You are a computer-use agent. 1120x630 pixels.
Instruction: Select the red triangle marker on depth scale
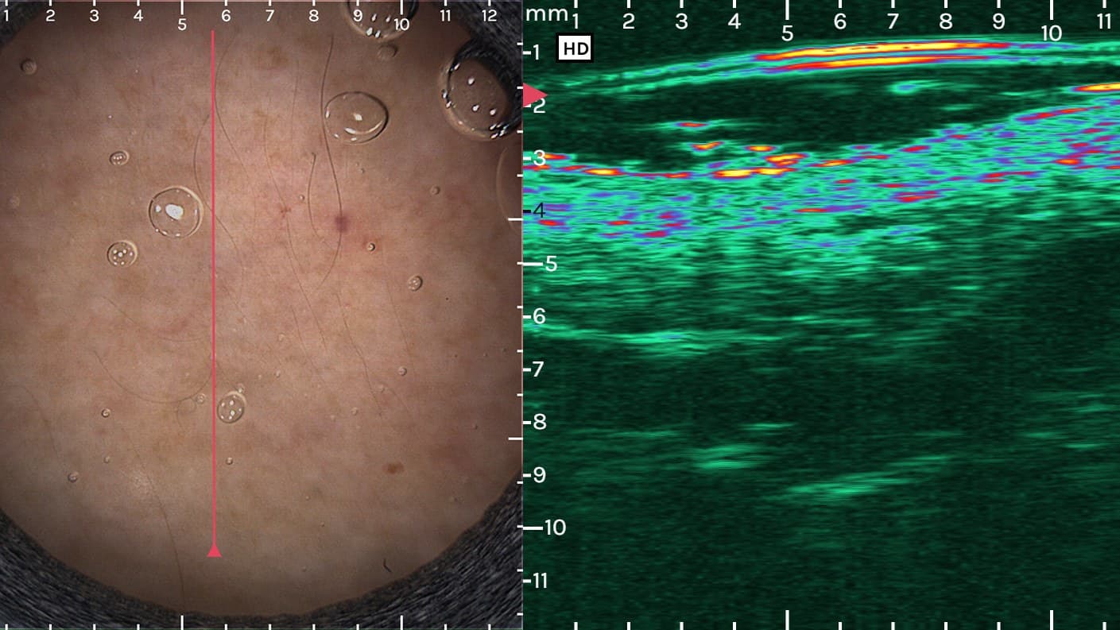(x=534, y=95)
